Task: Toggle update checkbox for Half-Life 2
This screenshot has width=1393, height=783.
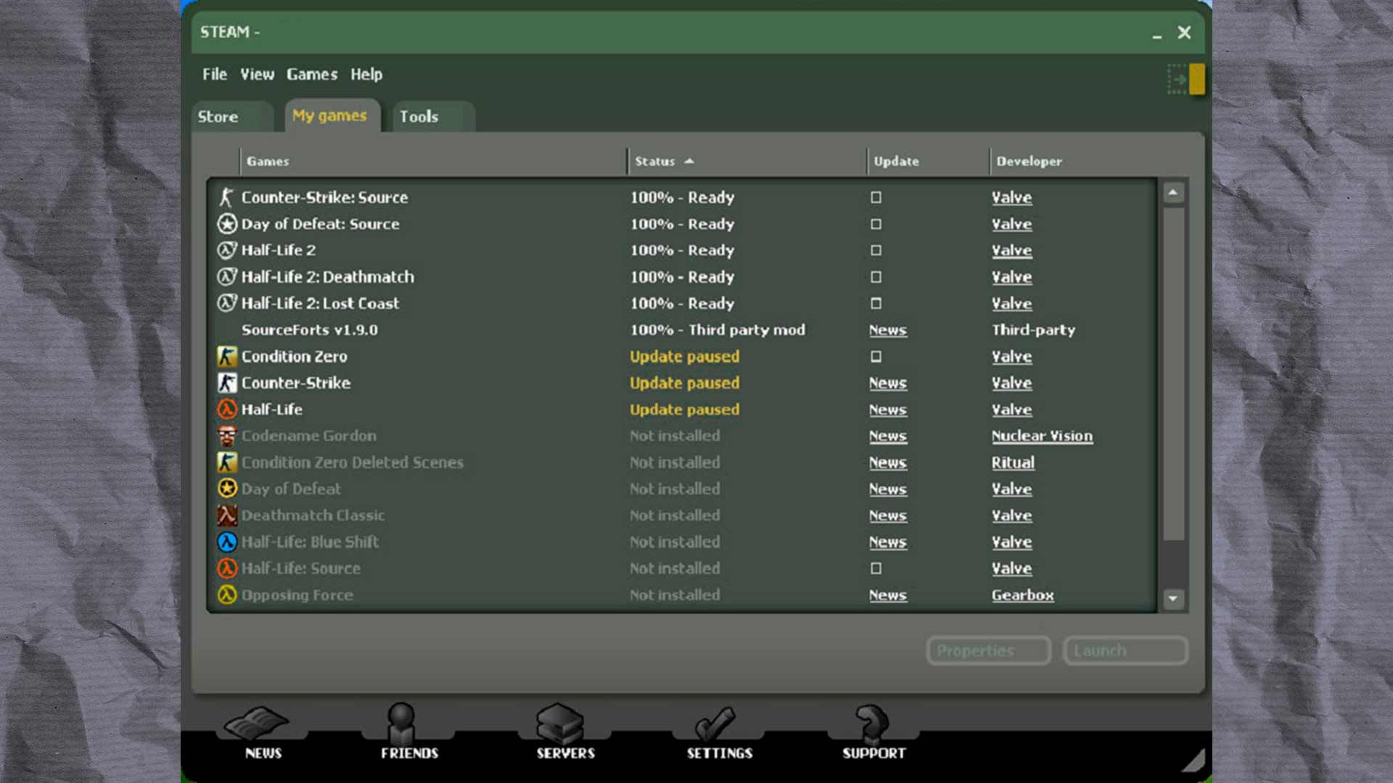Action: coord(876,250)
